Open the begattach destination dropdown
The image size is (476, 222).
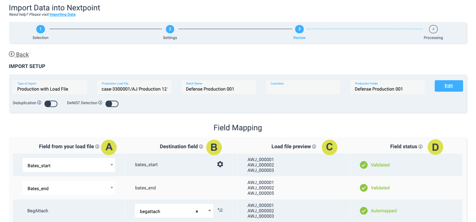point(210,211)
